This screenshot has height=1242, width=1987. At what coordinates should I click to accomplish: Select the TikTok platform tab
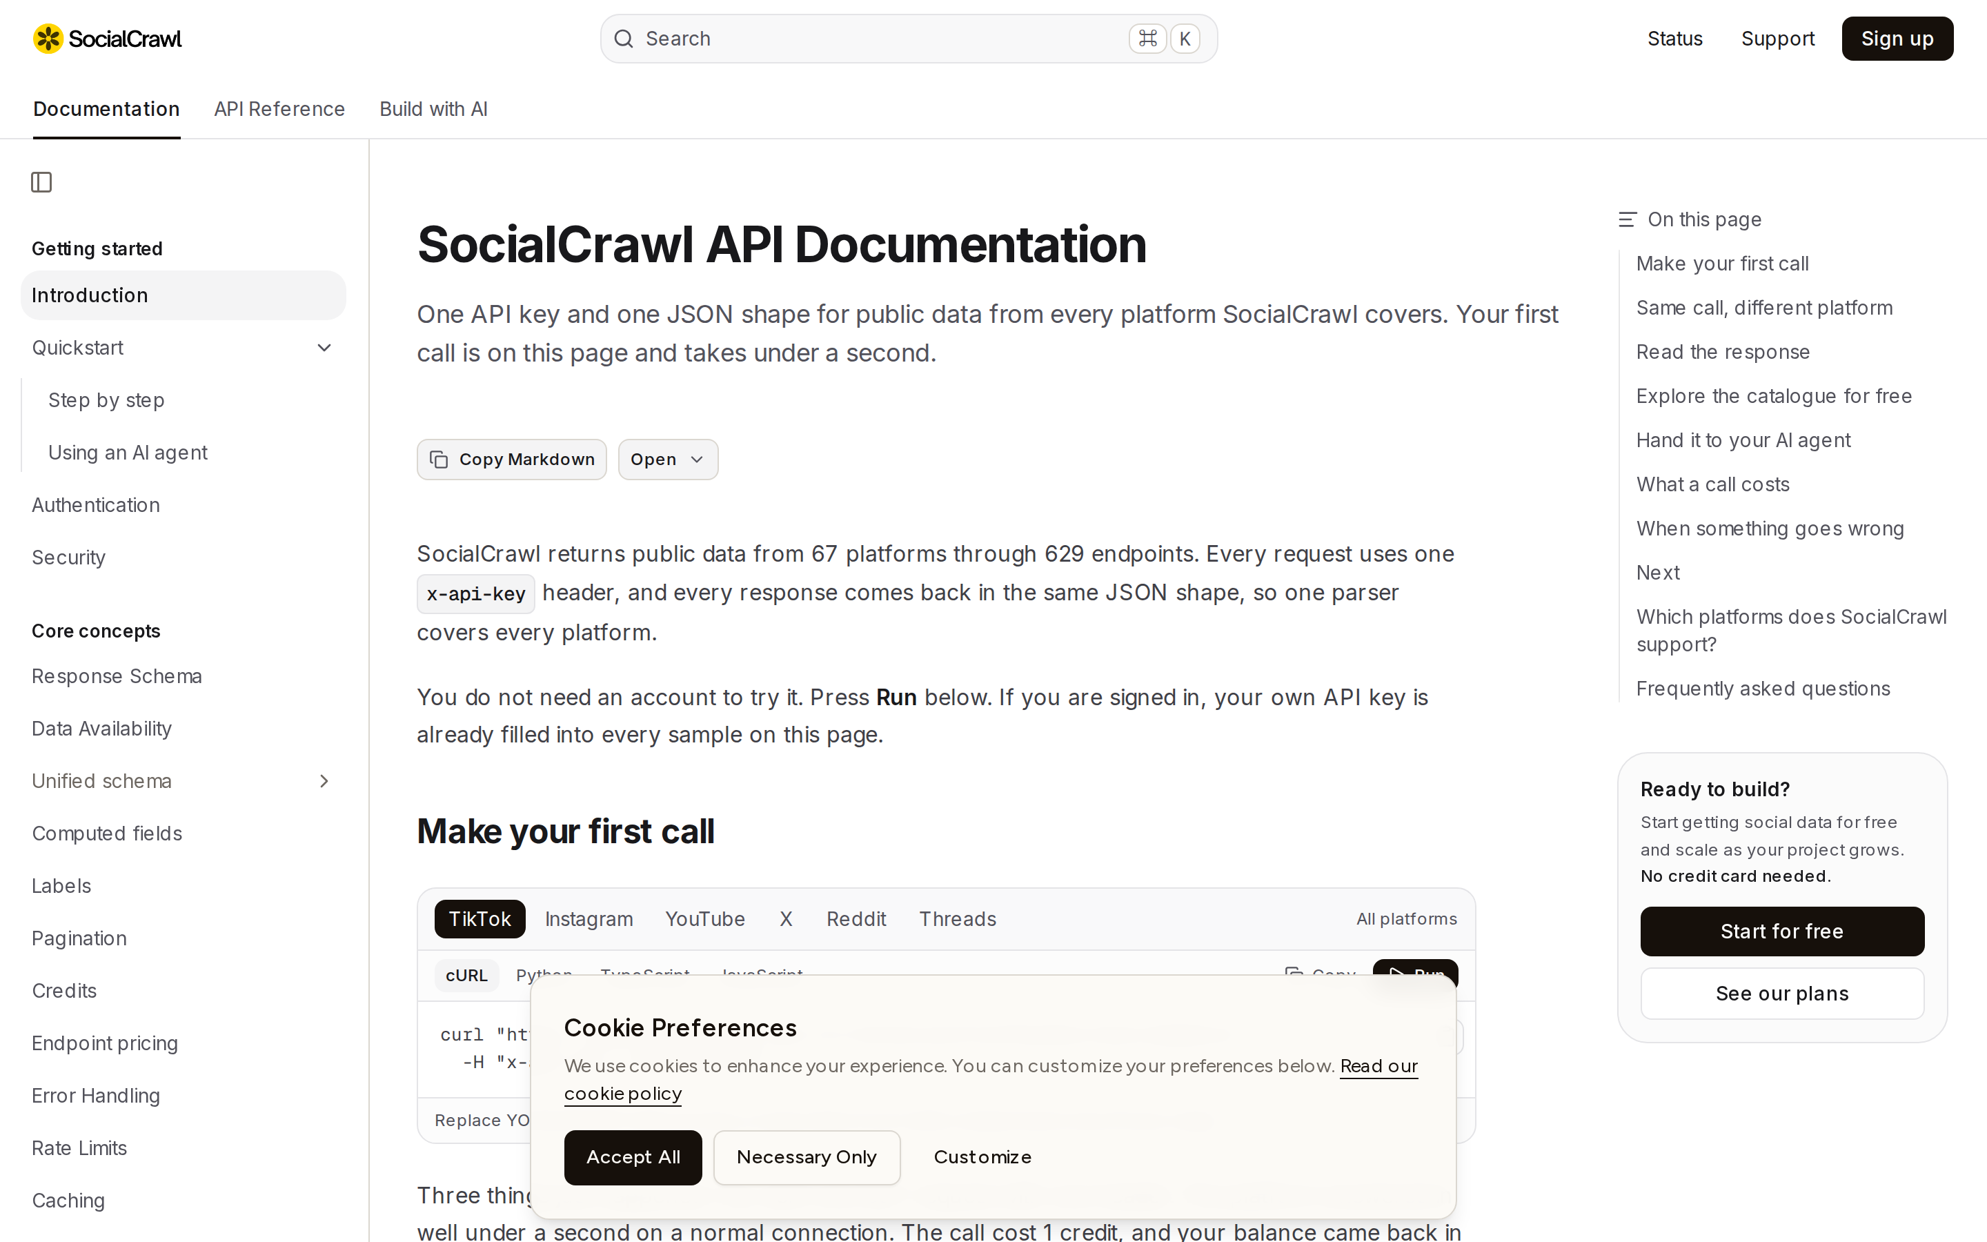point(480,918)
